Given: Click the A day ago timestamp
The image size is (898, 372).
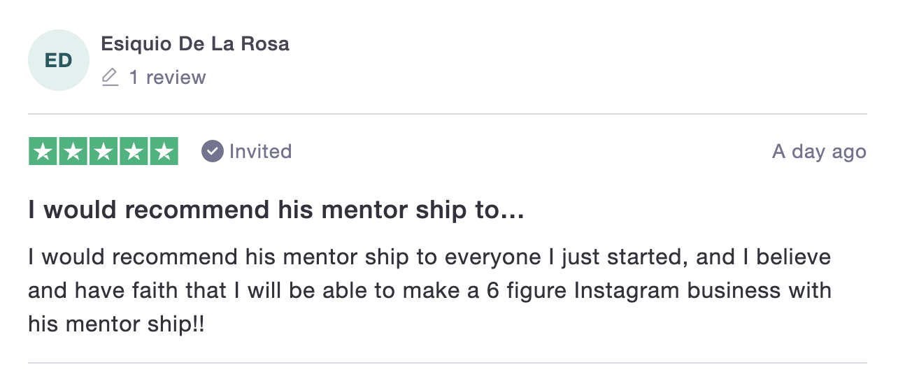Looking at the screenshot, I should tap(819, 152).
